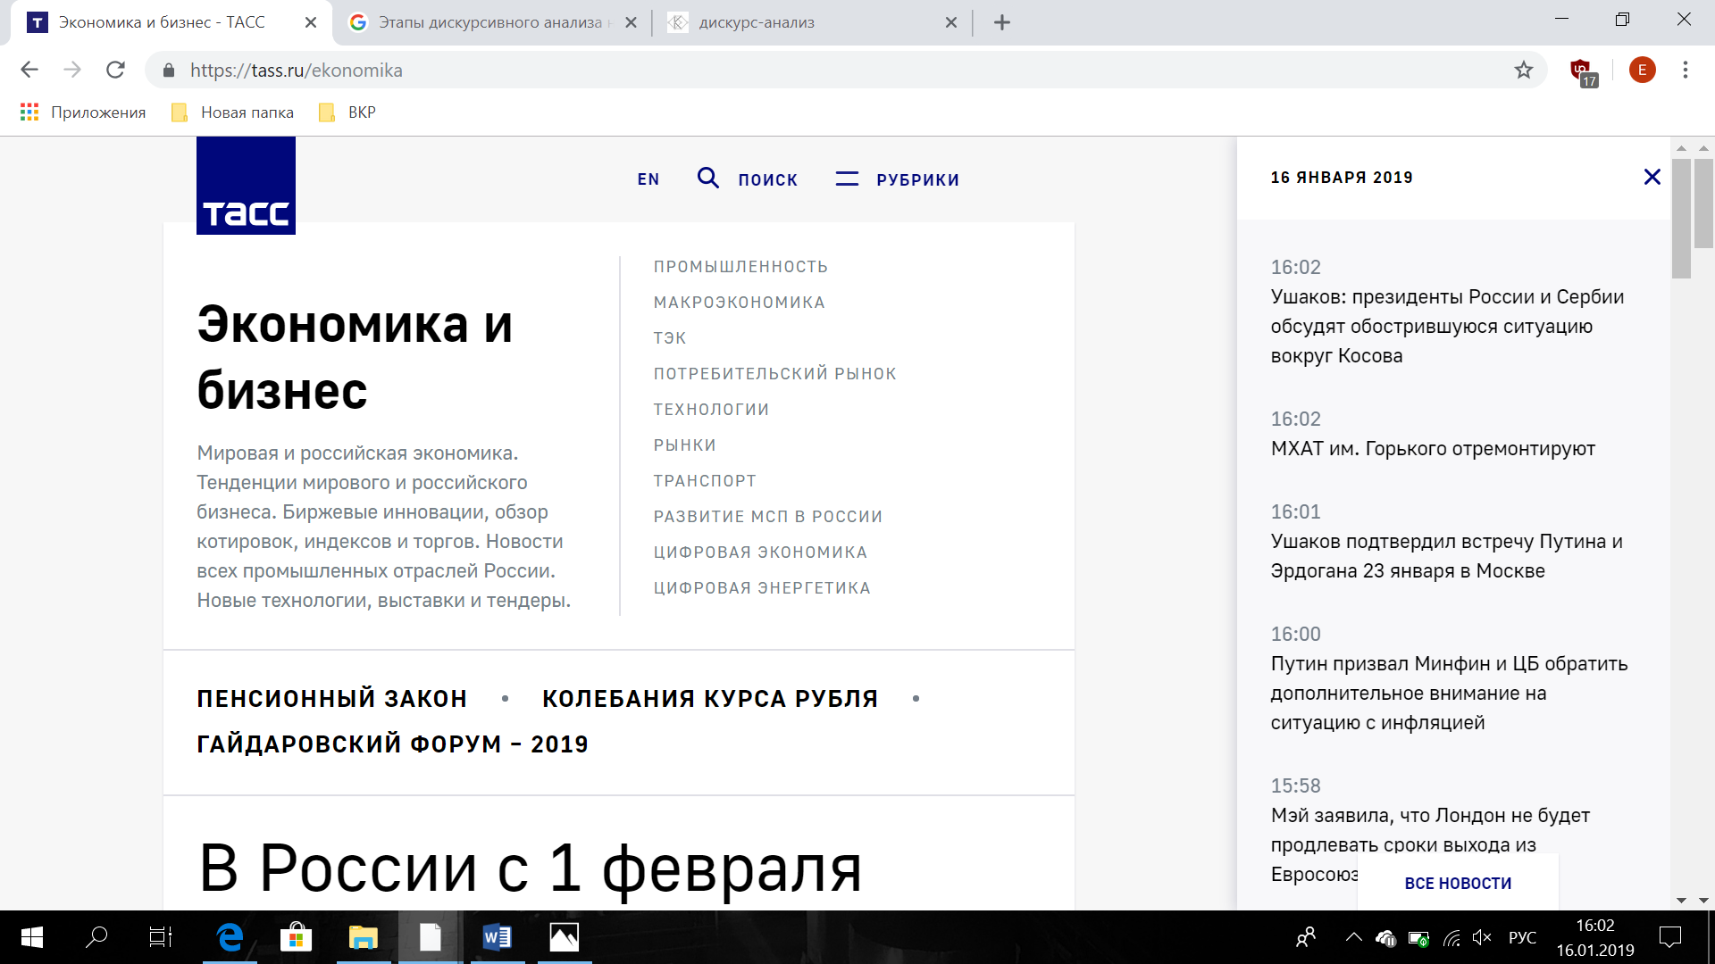
Task: Open the Chrome apps grid icon
Action: coord(29,112)
